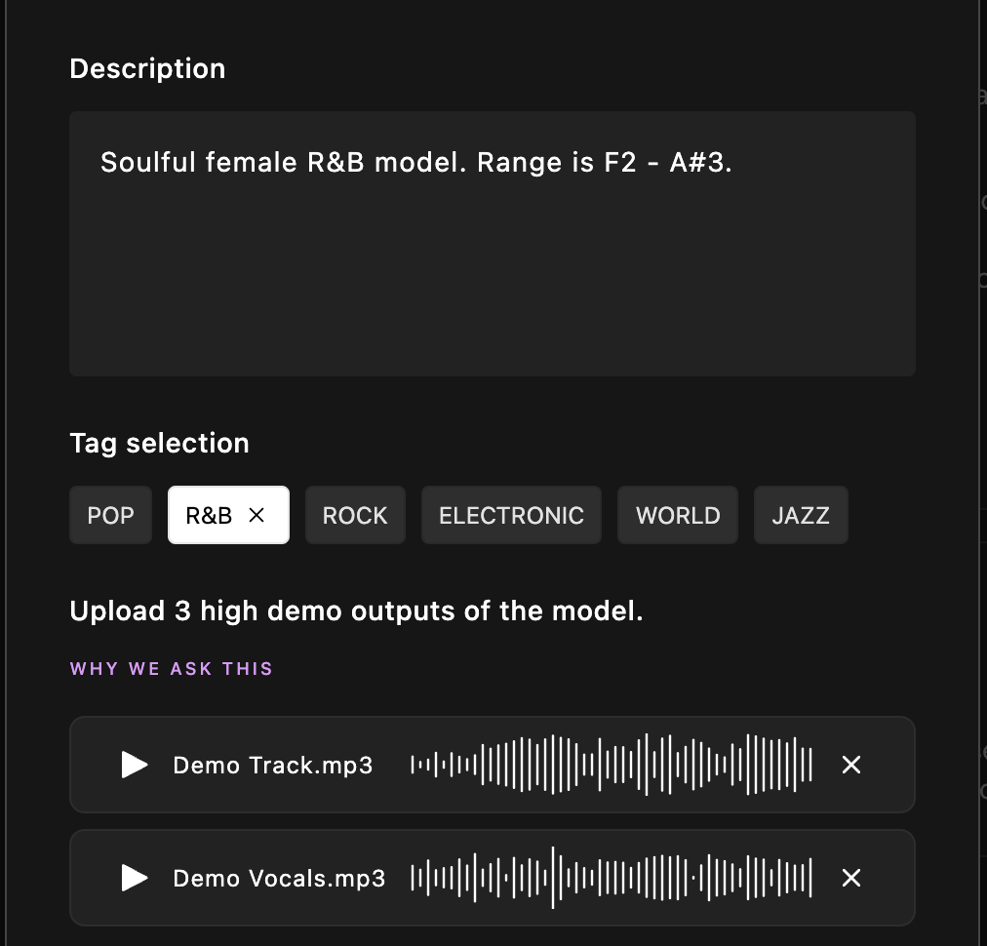The width and height of the screenshot is (987, 946).
Task: Select the JAZZ tag
Action: (801, 516)
